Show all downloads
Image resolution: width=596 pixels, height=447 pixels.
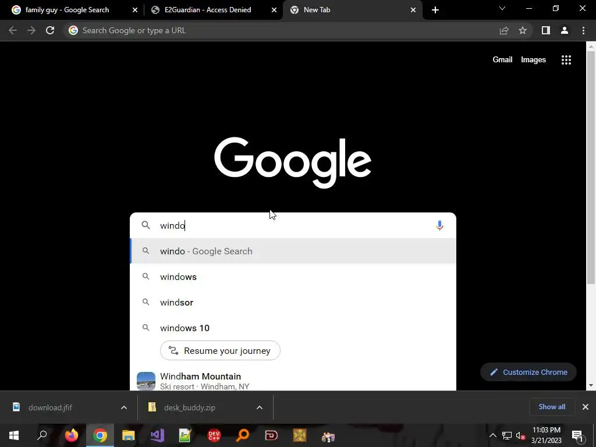552,407
